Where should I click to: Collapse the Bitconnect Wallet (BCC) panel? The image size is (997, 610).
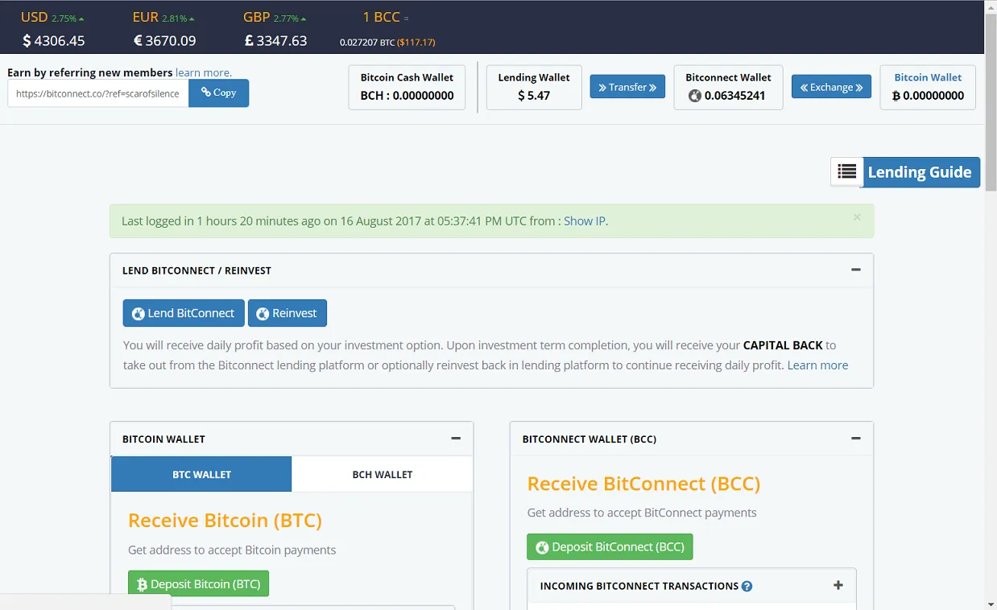856,439
